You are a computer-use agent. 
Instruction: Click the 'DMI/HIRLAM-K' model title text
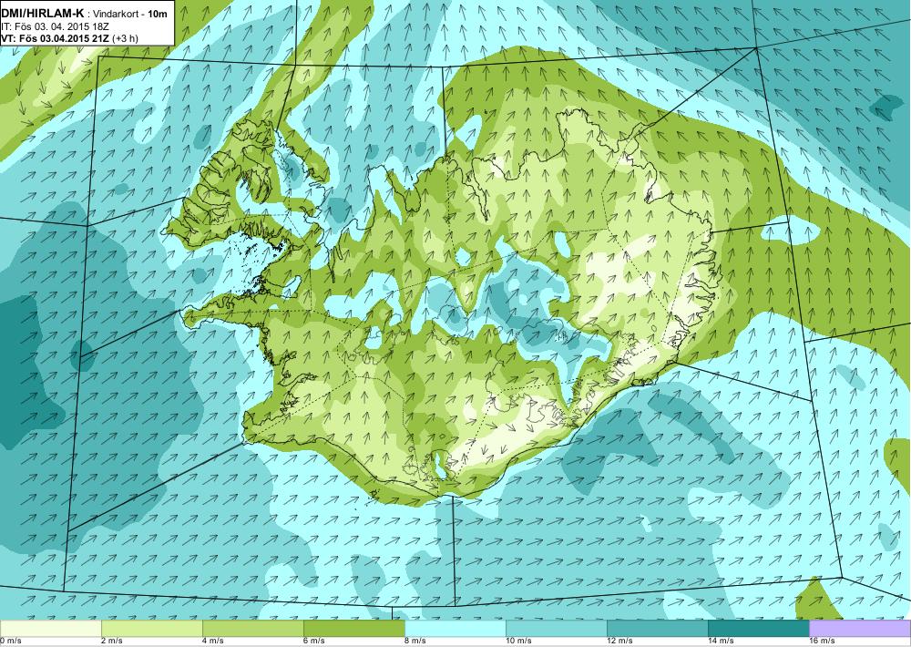point(43,13)
